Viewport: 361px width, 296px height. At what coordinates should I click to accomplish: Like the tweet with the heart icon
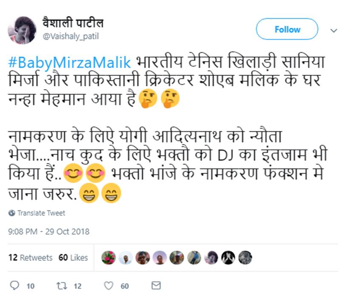[x=109, y=286]
